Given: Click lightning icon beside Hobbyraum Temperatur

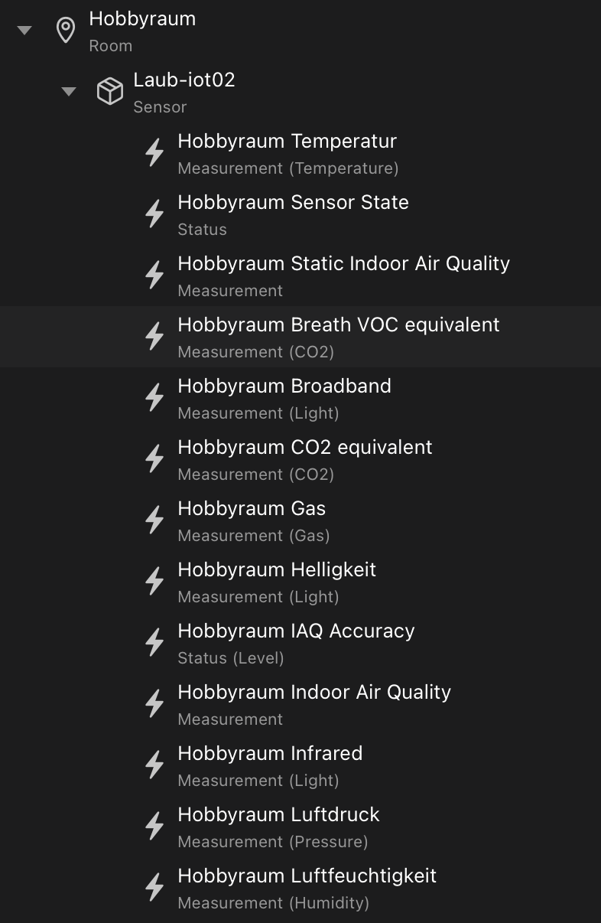Looking at the screenshot, I should pyautogui.click(x=155, y=152).
